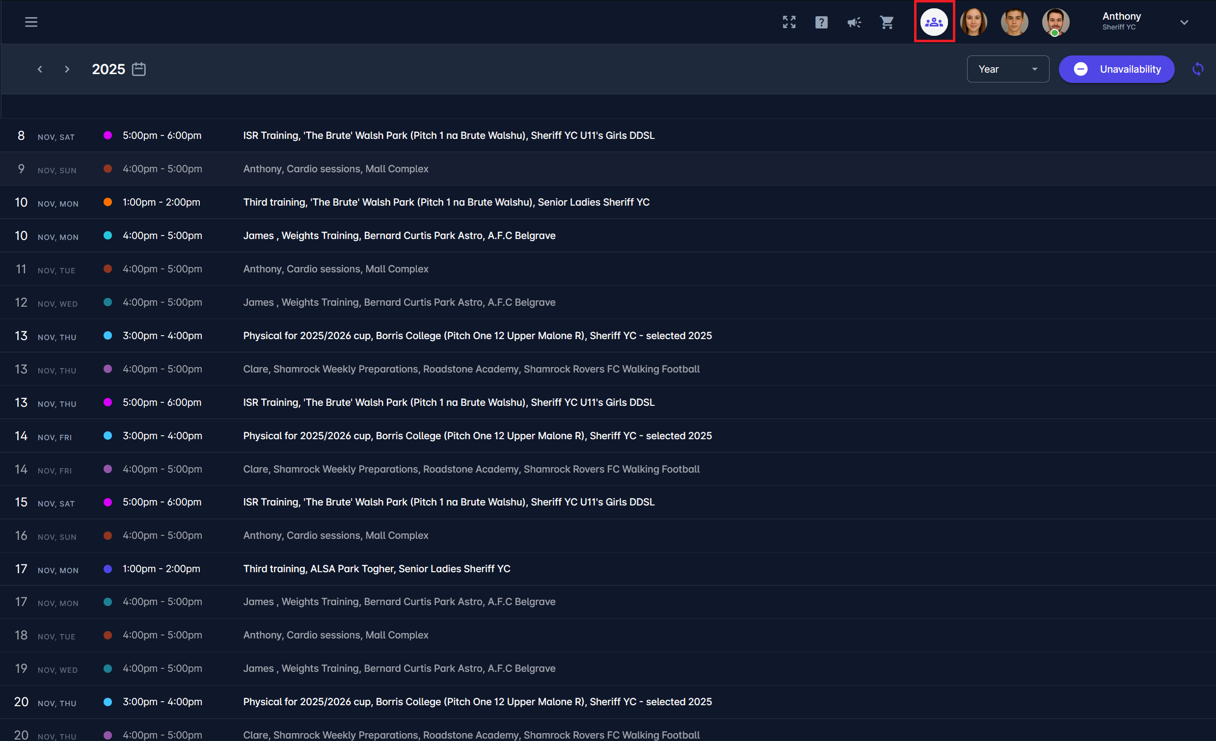Open the shopping cart
Viewport: 1216px width, 741px height.
pyautogui.click(x=887, y=22)
